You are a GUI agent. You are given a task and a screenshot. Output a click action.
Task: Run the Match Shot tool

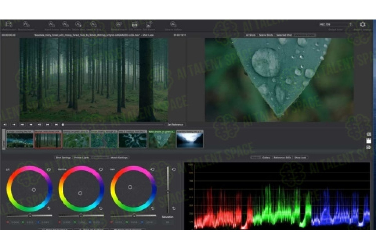click(78, 24)
